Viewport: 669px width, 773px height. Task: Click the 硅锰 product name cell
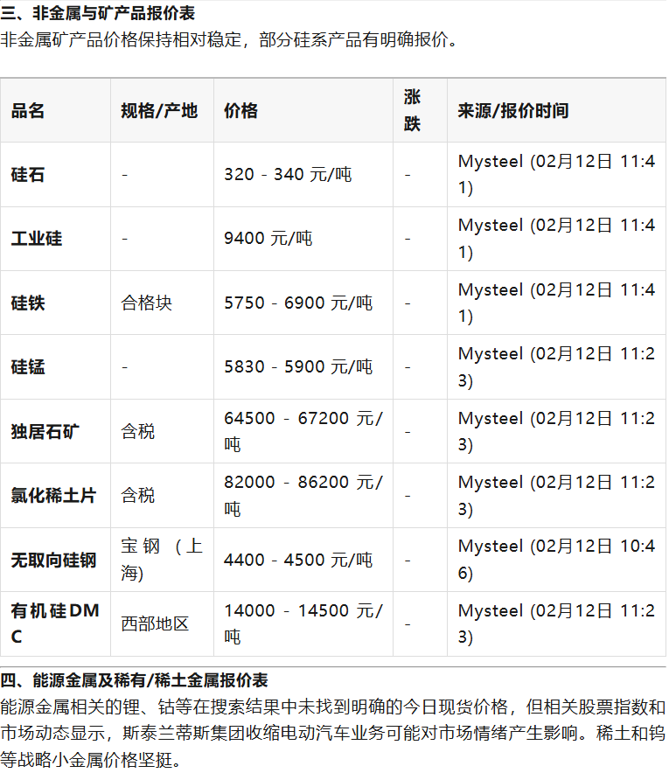point(28,367)
